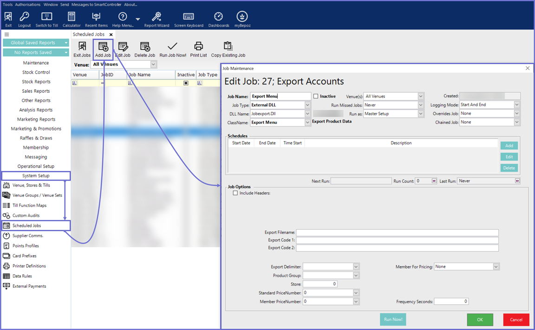
Task: Open the Calculator tool
Action: (x=72, y=19)
